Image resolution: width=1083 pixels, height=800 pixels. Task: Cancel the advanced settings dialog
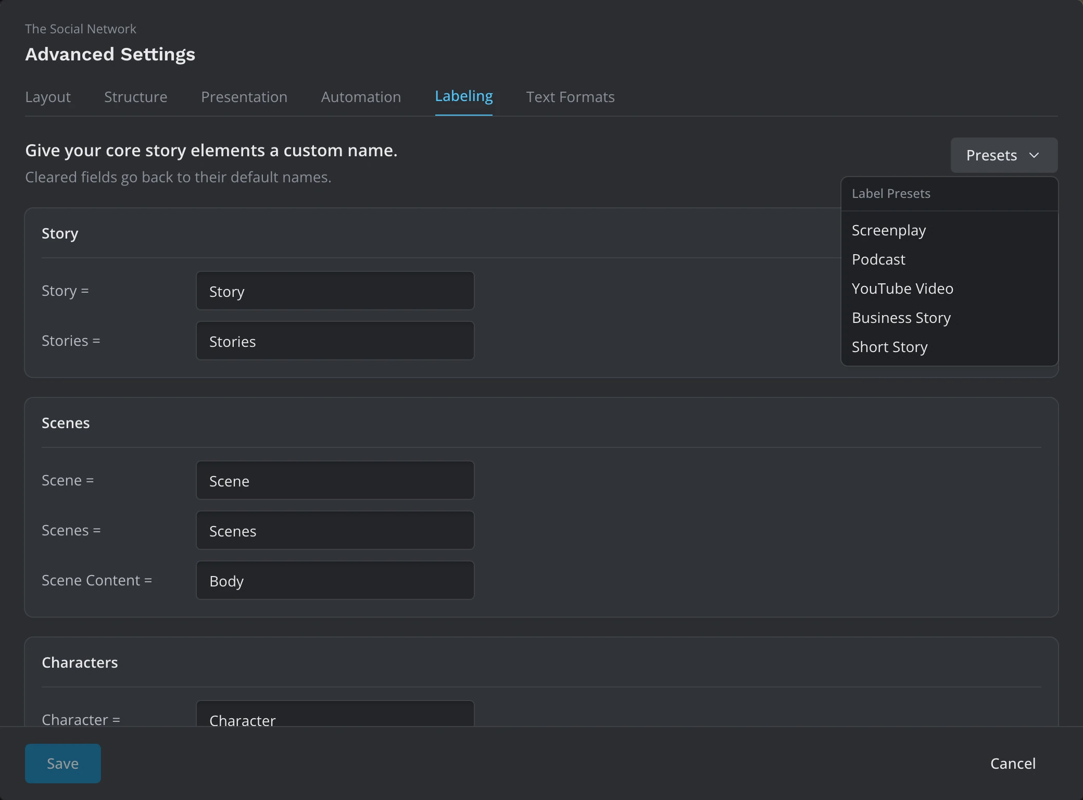[1013, 764]
